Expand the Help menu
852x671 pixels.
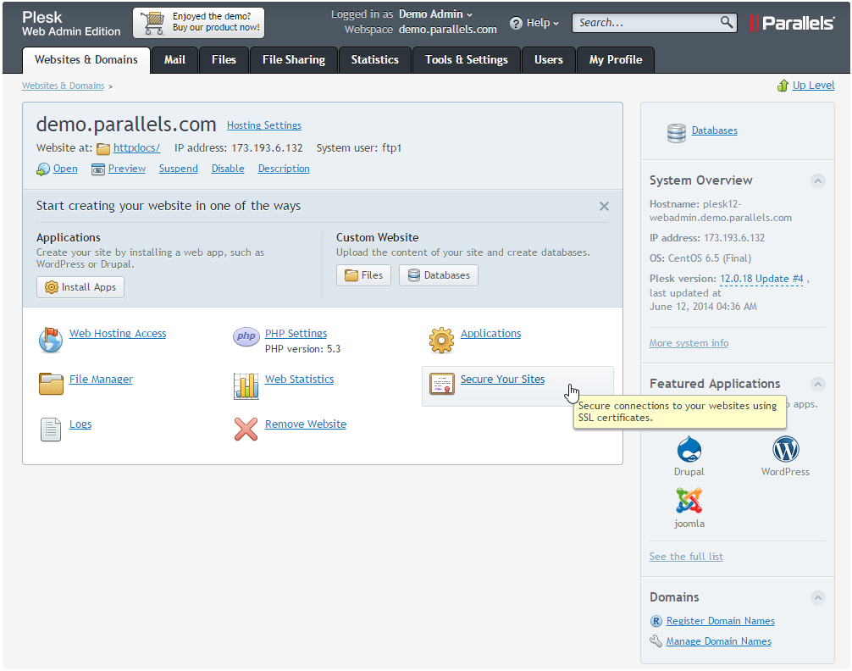pyautogui.click(x=534, y=23)
